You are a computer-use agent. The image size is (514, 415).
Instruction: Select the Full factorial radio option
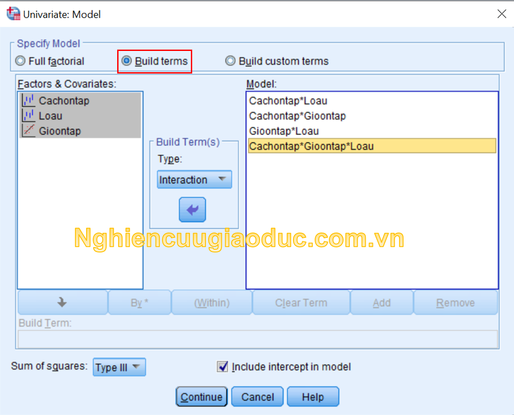tap(20, 61)
